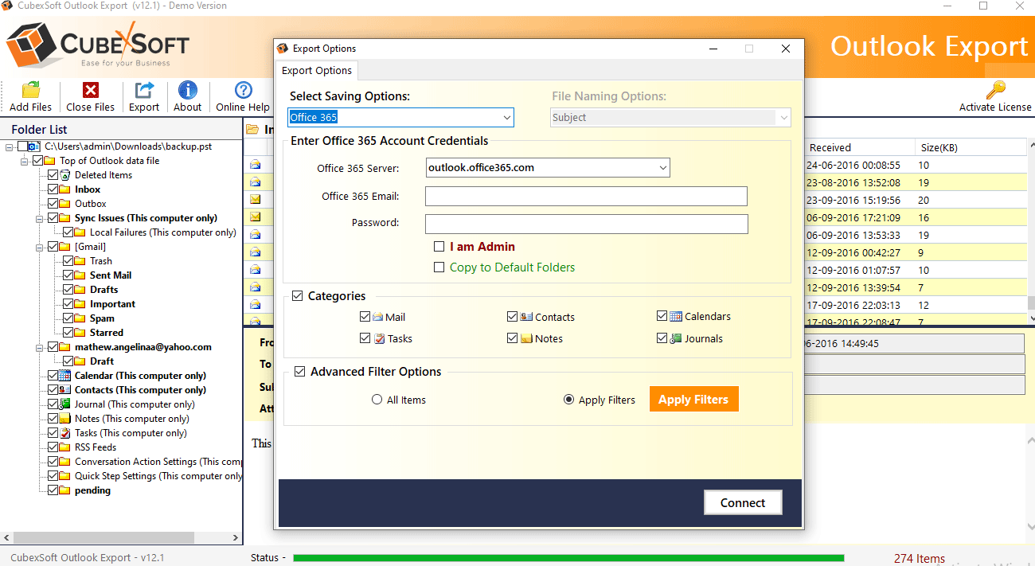Click the Calendar folder icon in tree
Screen dimensions: 1035x566
65,376
